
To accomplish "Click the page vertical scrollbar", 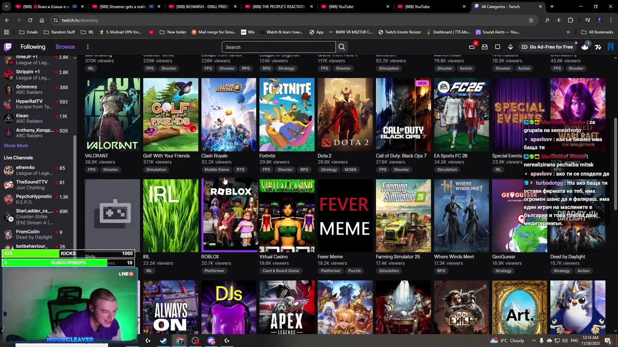I will click(615, 164).
